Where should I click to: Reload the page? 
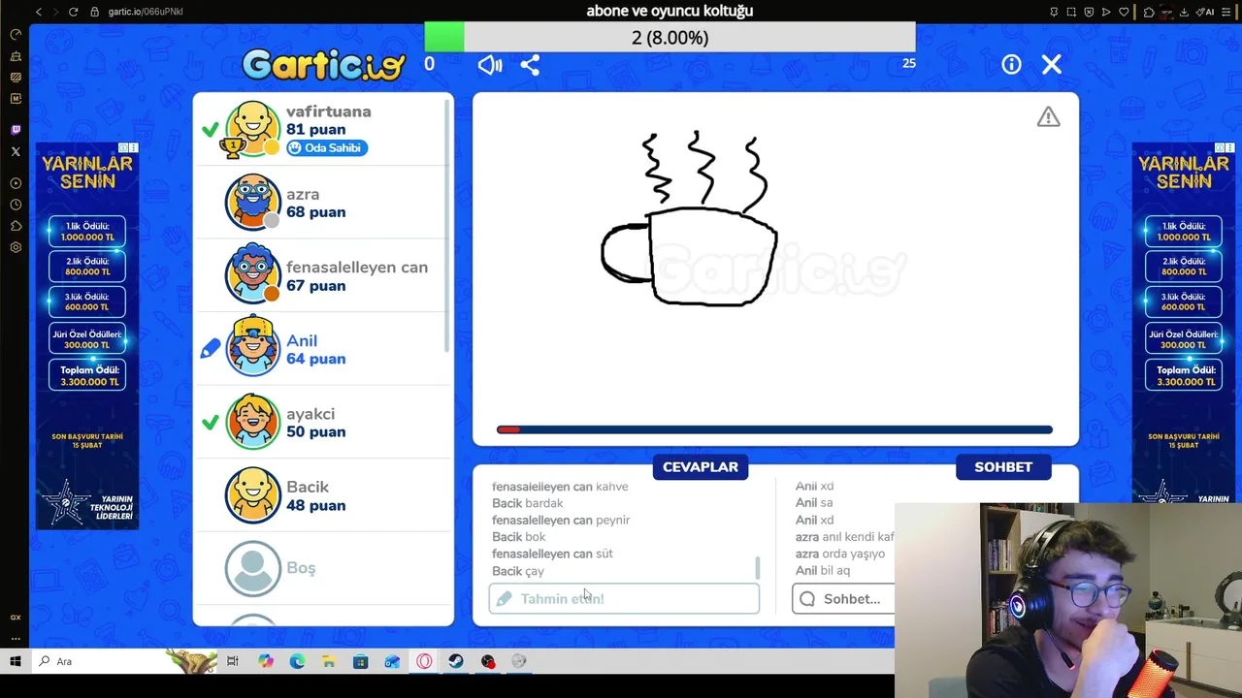[x=73, y=12]
